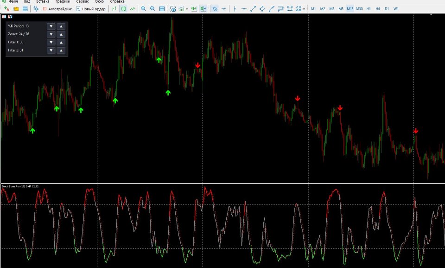Switch to D1 timeframe
Image resolution: width=445 pixels, height=268 pixels.
pyautogui.click(x=387, y=9)
